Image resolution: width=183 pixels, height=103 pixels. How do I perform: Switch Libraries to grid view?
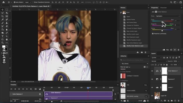pyautogui.click(x=145, y=67)
